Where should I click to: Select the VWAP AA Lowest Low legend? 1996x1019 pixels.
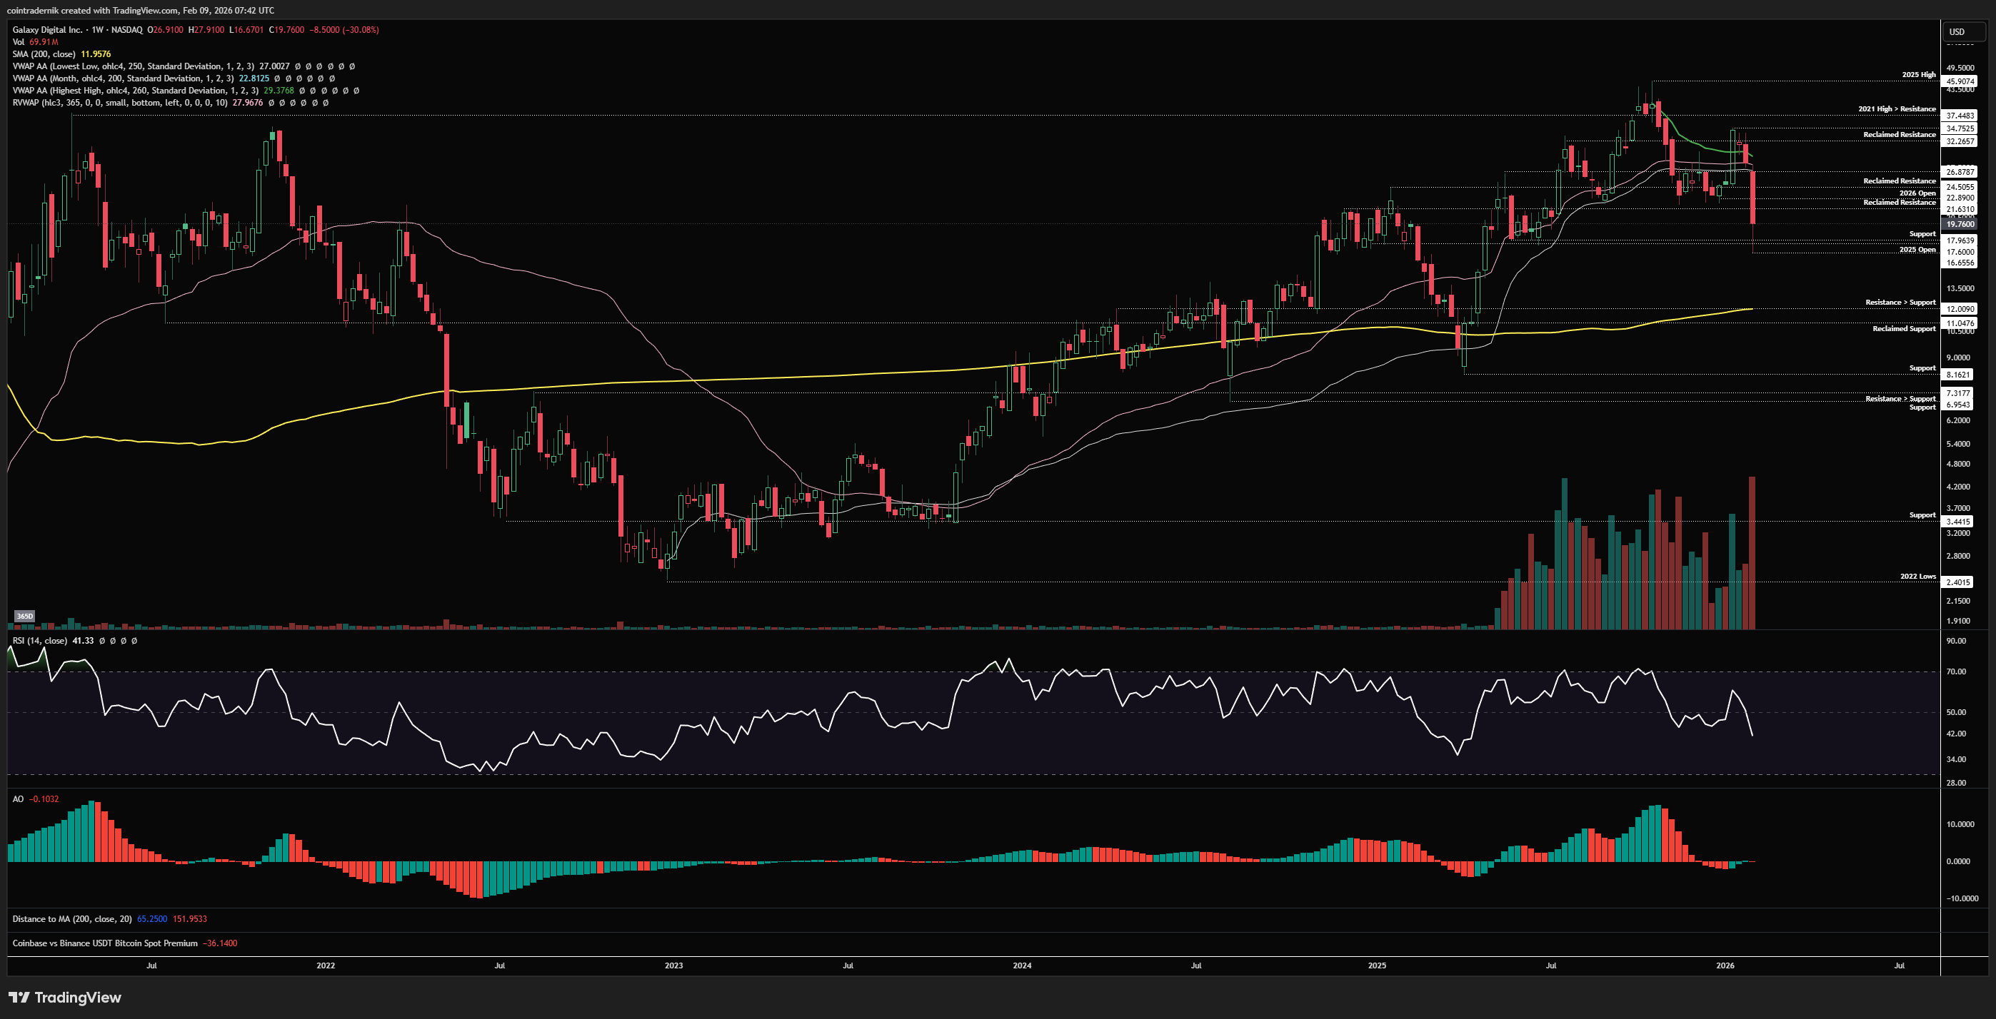(133, 66)
